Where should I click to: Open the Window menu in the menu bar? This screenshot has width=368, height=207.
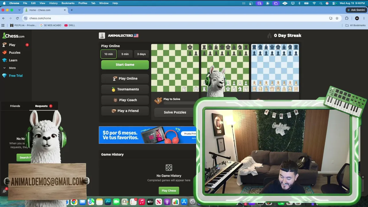[x=104, y=3]
